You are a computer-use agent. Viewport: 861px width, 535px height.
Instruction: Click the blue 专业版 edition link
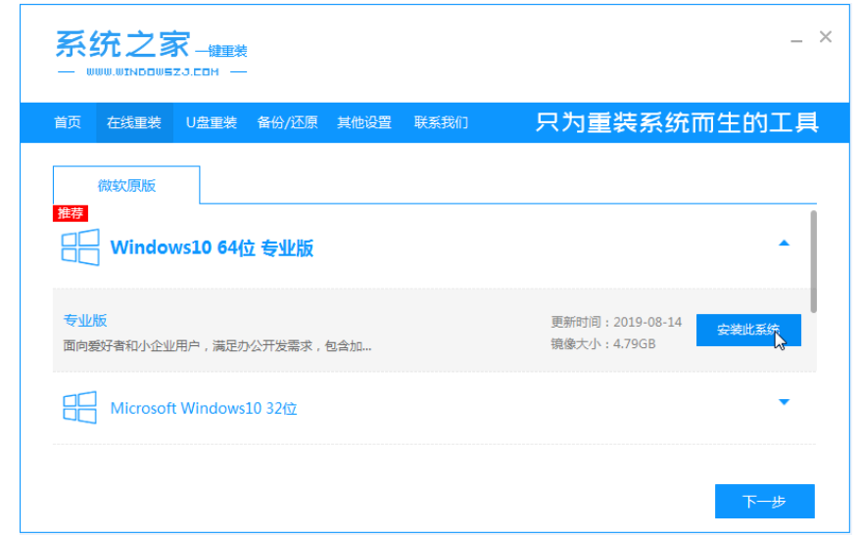[x=85, y=320]
